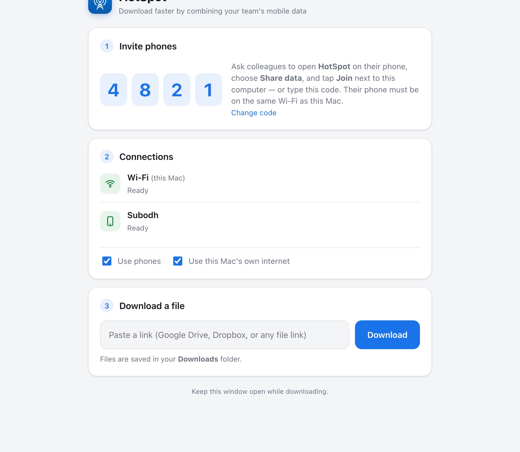The width and height of the screenshot is (520, 452).
Task: Focus the Paste a link input field
Action: (x=225, y=335)
